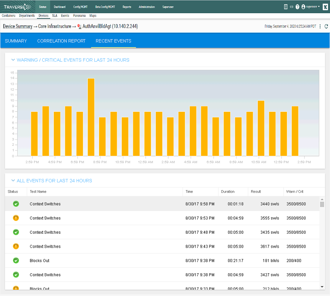Open the Dashboard top menu
The image size is (330, 296).
(59, 7)
